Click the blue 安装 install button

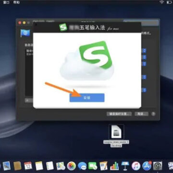pyautogui.click(x=87, y=98)
